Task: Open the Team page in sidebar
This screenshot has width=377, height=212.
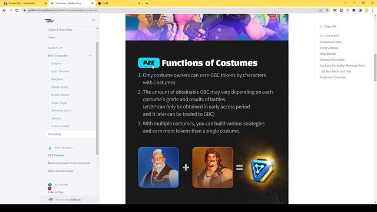Action: tap(52, 38)
